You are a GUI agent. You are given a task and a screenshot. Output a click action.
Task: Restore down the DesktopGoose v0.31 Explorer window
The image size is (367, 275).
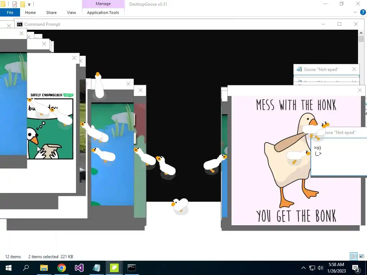(x=342, y=4)
